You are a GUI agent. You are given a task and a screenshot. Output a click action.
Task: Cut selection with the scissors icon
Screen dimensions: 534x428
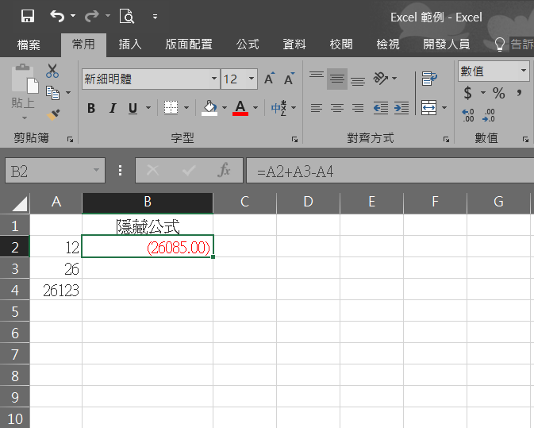tap(52, 71)
